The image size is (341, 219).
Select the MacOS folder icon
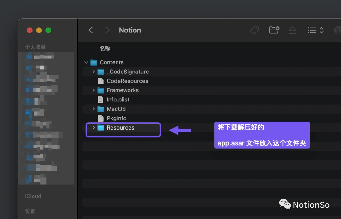(x=100, y=109)
